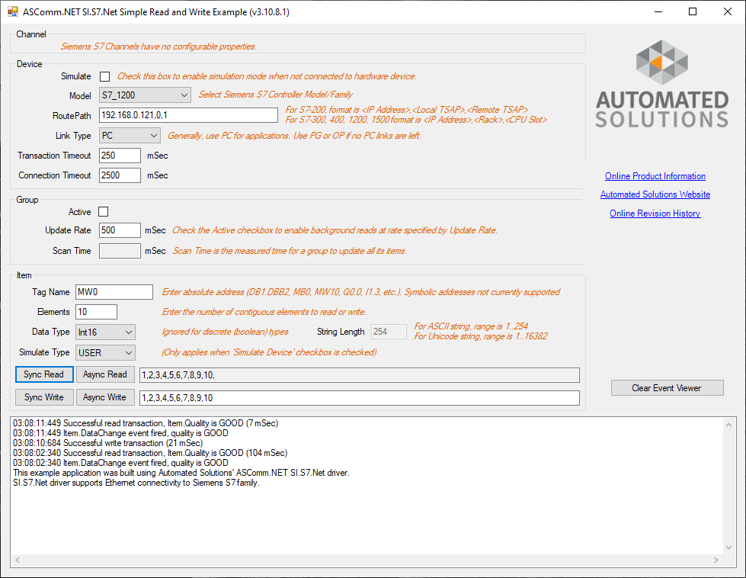Open the Automated Solutions Website link

[x=655, y=194]
